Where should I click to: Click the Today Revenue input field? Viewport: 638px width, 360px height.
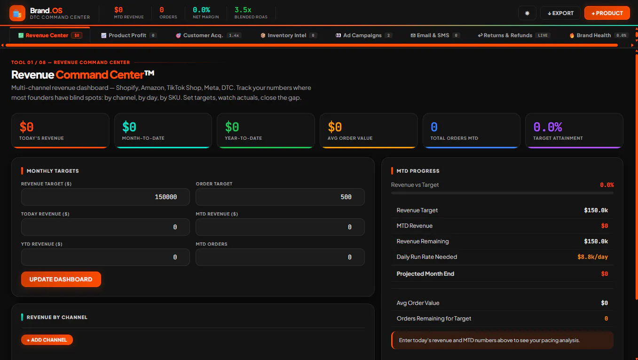tap(105, 227)
